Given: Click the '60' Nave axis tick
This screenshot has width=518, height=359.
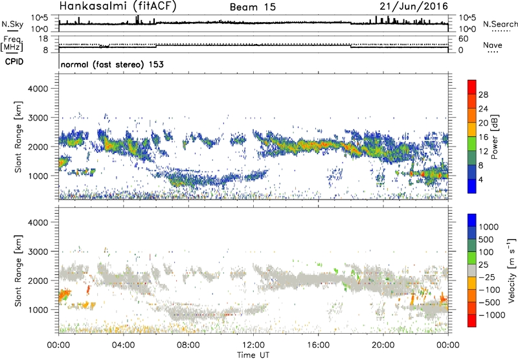Looking at the screenshot, I should tap(463, 39).
